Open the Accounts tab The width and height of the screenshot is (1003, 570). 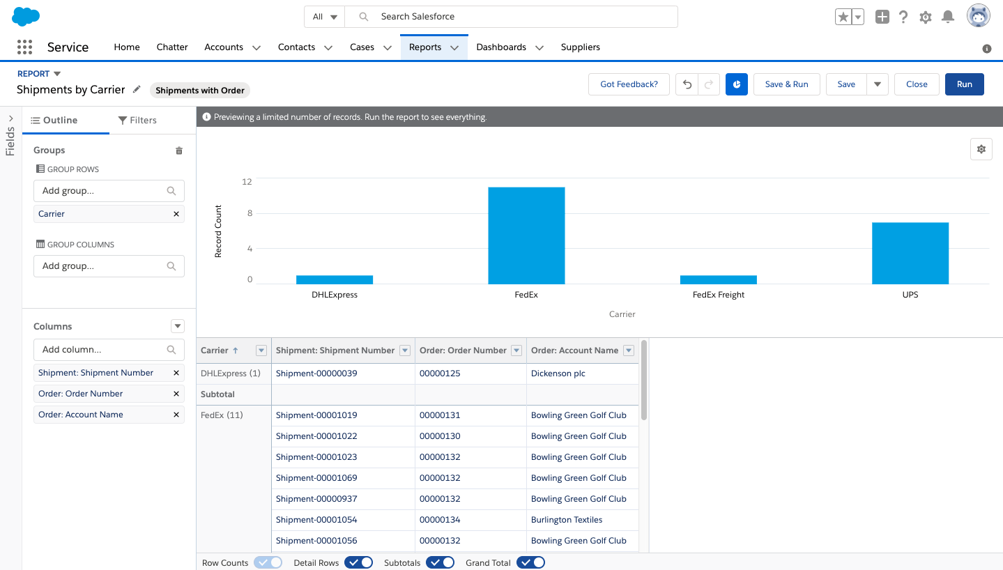224,47
